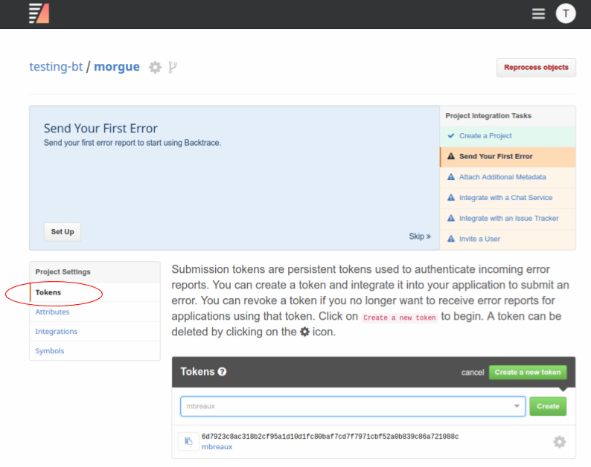The image size is (591, 467).
Task: Cancel the new token creation
Action: pyautogui.click(x=473, y=373)
